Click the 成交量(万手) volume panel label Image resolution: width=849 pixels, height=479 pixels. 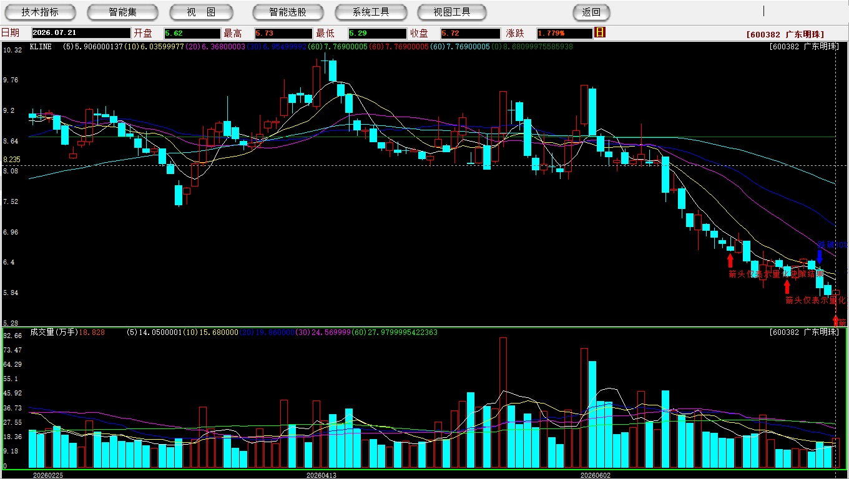click(x=54, y=332)
